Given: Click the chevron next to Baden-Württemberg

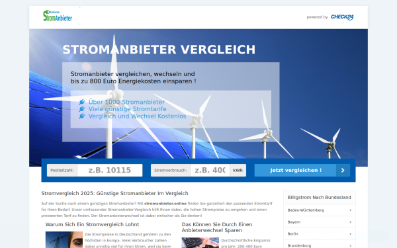Looking at the screenshot, I should [351, 210].
